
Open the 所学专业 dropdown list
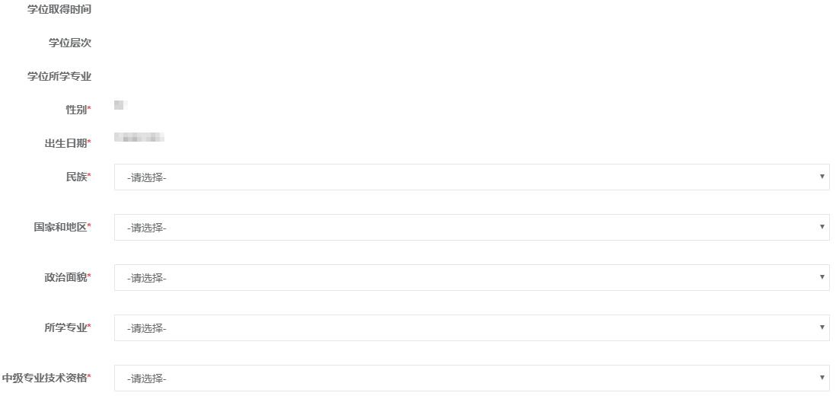point(471,328)
